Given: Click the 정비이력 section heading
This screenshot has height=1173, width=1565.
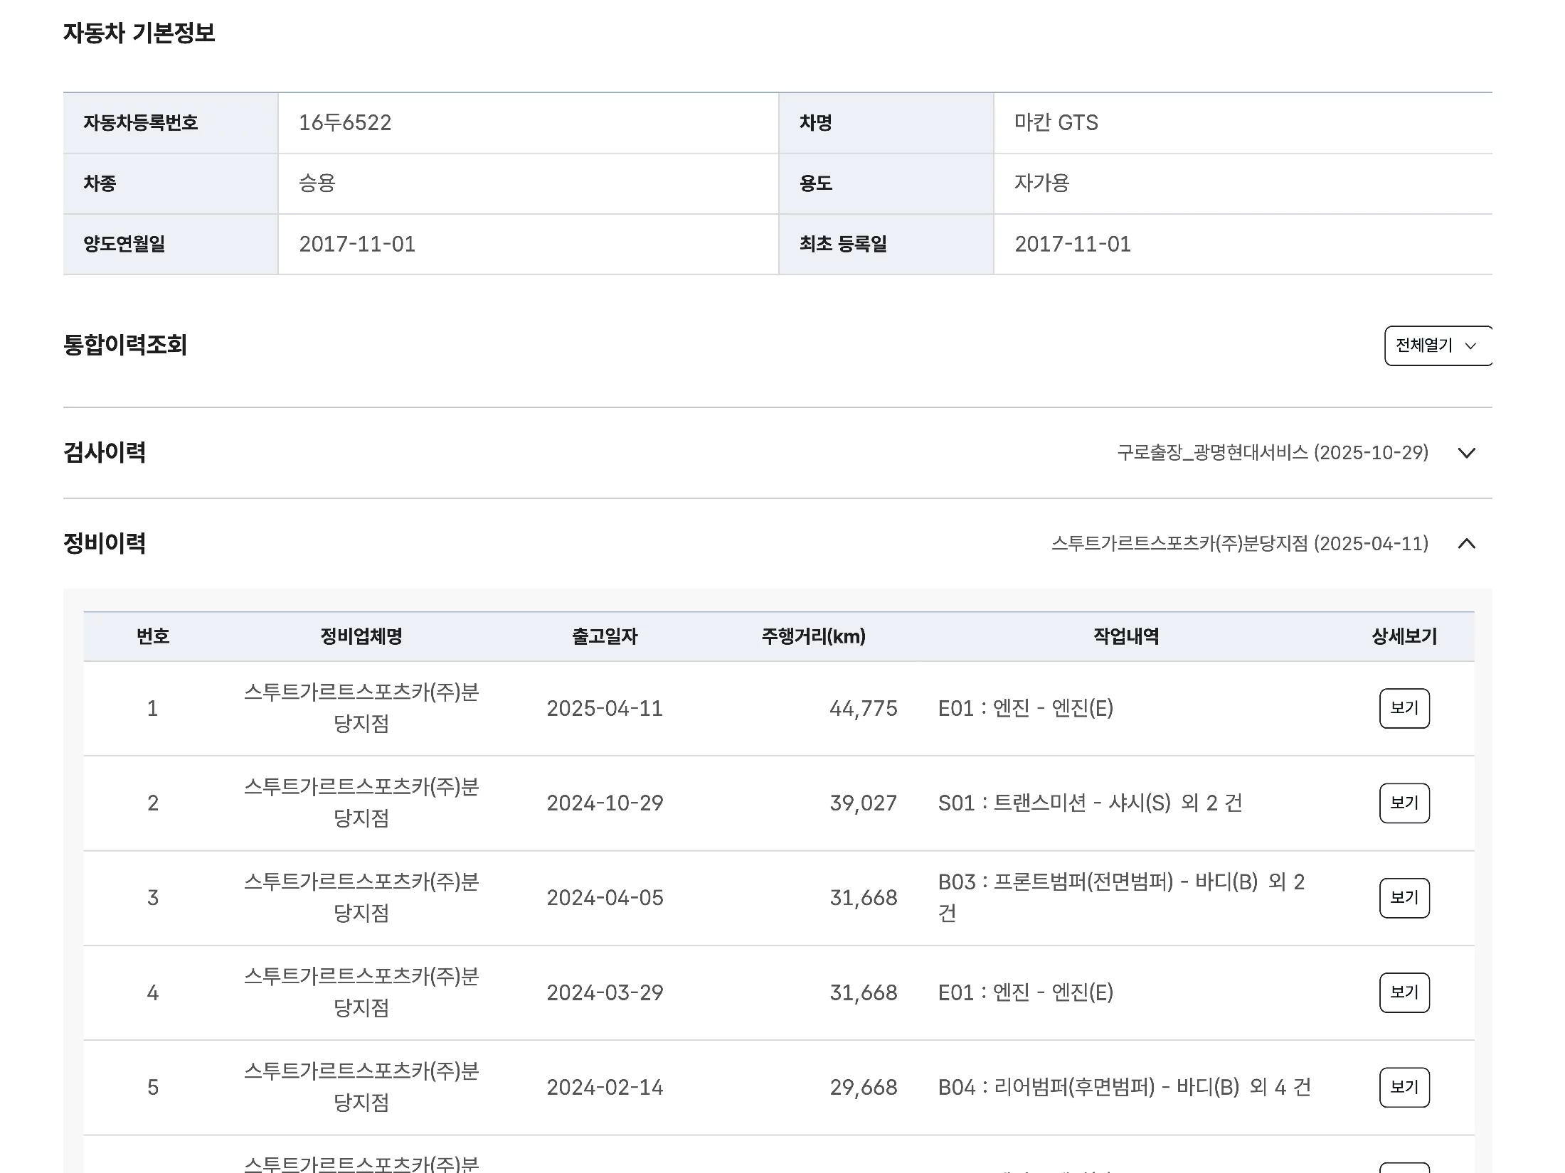Looking at the screenshot, I should coord(105,544).
